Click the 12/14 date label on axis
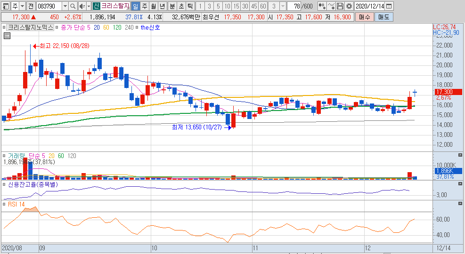This screenshot has width=465, height=254. (x=443, y=248)
